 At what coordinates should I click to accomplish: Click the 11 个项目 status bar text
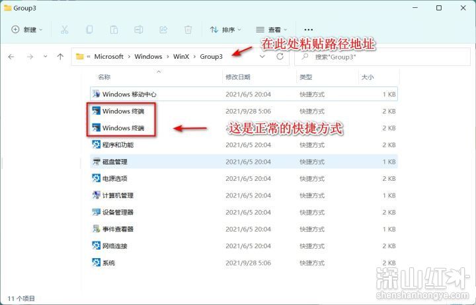pyautogui.click(x=21, y=298)
